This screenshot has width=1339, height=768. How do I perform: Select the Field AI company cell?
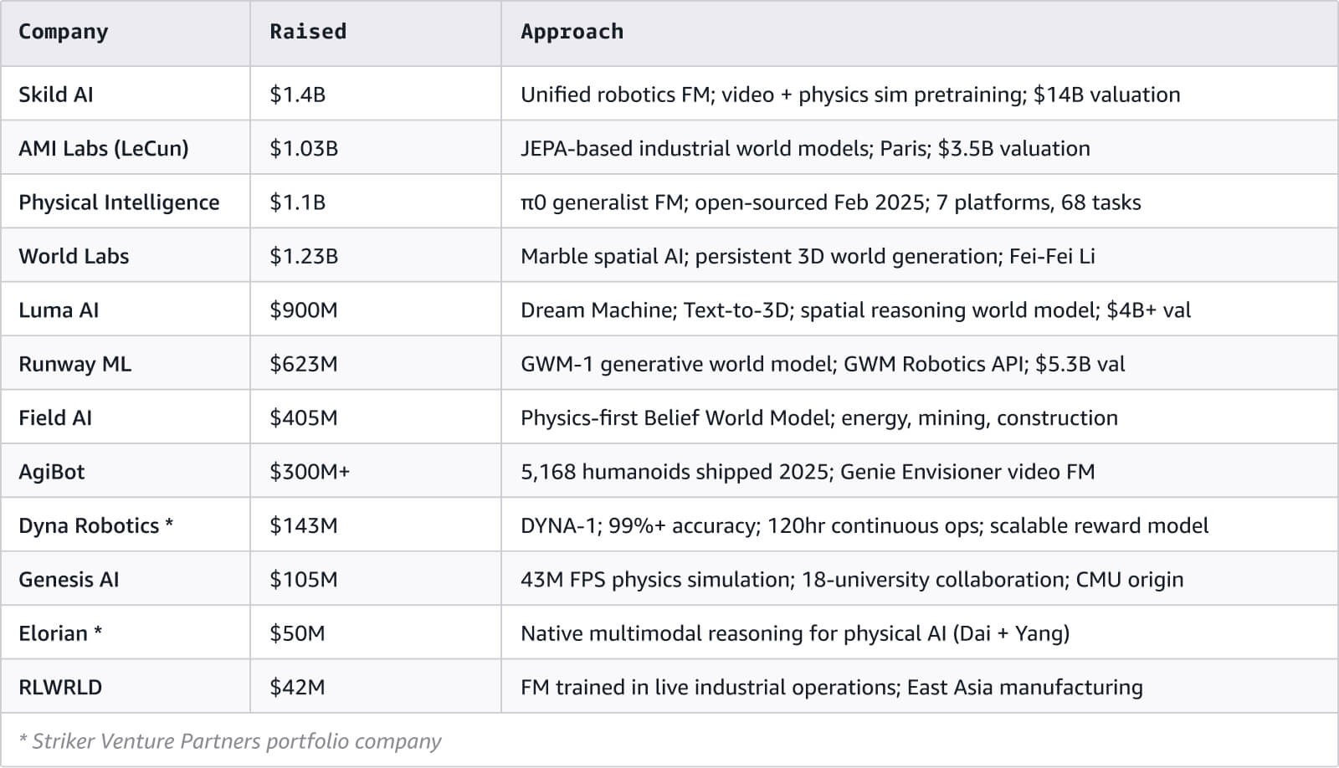coord(55,417)
